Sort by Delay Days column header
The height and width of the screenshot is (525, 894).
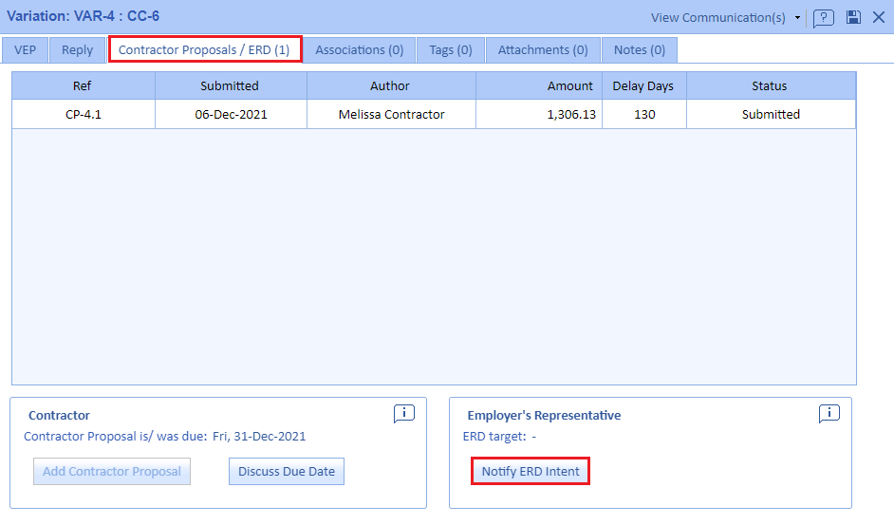tap(643, 85)
